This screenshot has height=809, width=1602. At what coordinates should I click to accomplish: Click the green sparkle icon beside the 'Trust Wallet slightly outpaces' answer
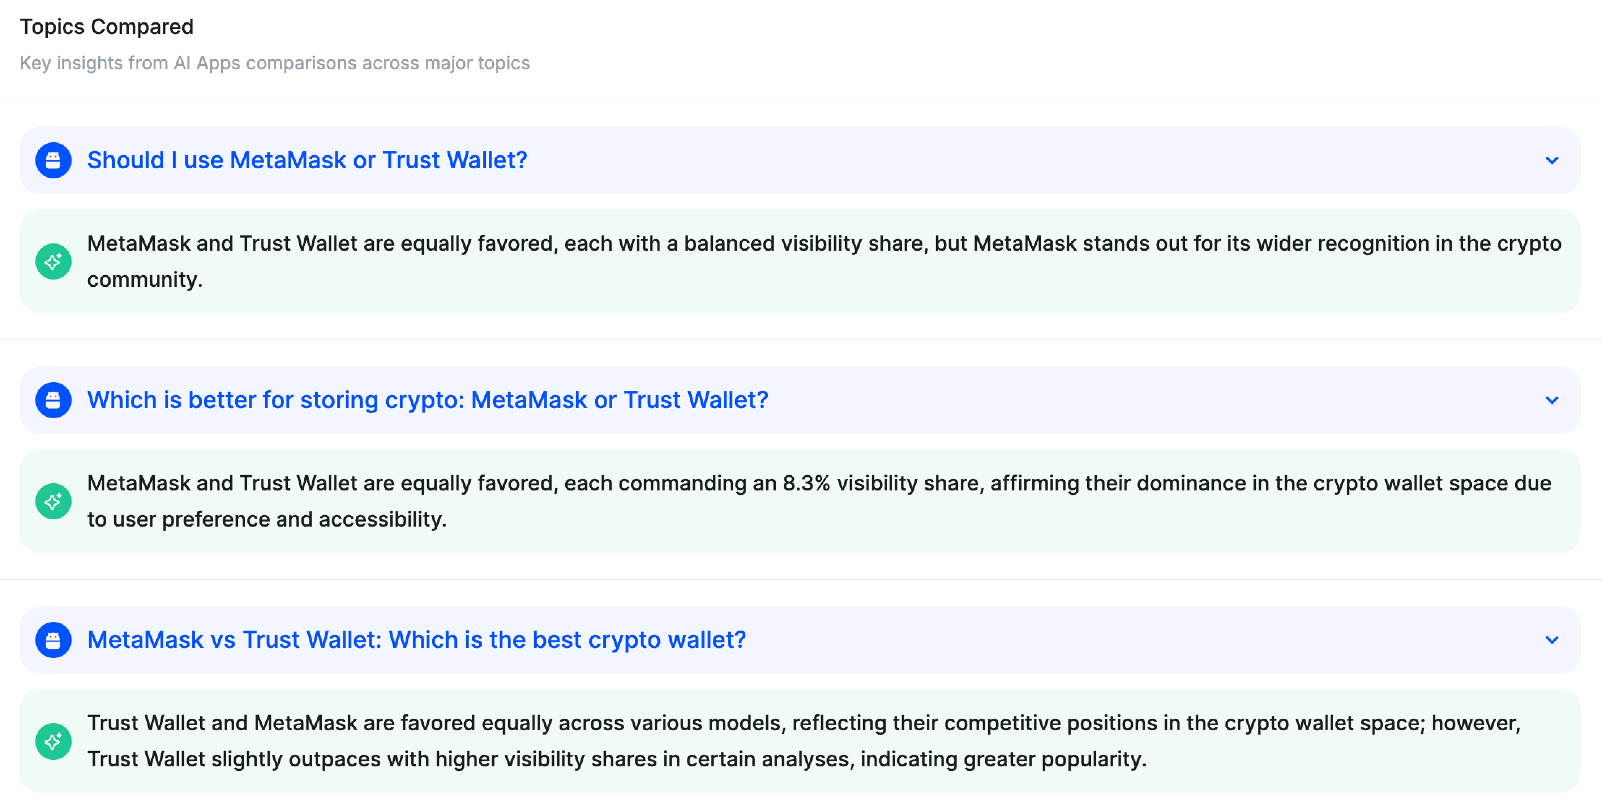coord(53,741)
